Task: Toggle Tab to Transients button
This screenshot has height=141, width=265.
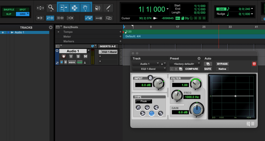Action: 40,18
